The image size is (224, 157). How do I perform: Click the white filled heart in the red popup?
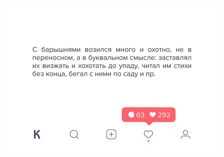click(153, 115)
